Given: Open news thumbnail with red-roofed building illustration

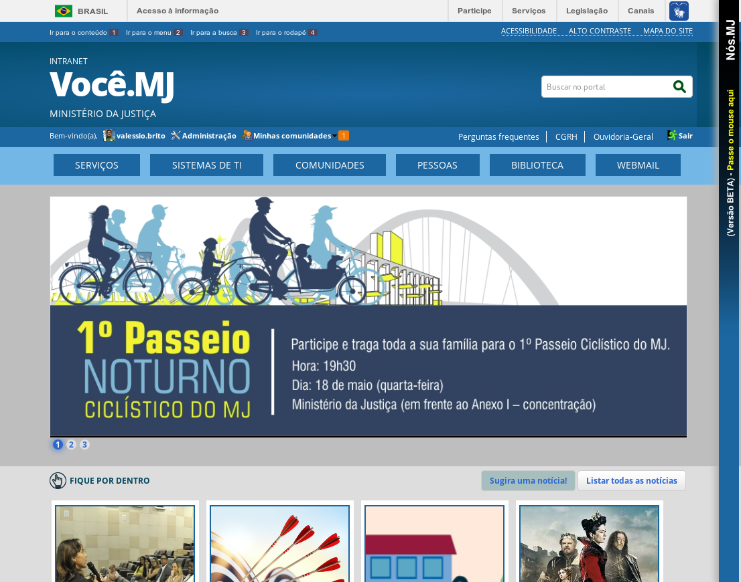Looking at the screenshot, I should click(434, 544).
